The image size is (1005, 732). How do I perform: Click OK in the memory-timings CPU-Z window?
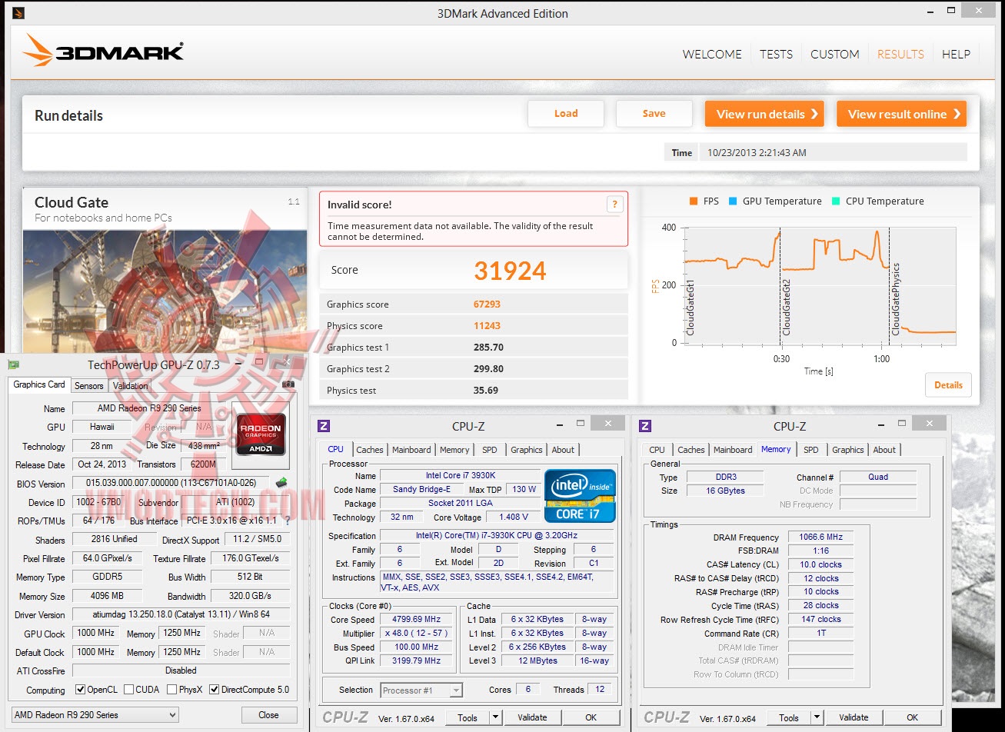tap(912, 717)
